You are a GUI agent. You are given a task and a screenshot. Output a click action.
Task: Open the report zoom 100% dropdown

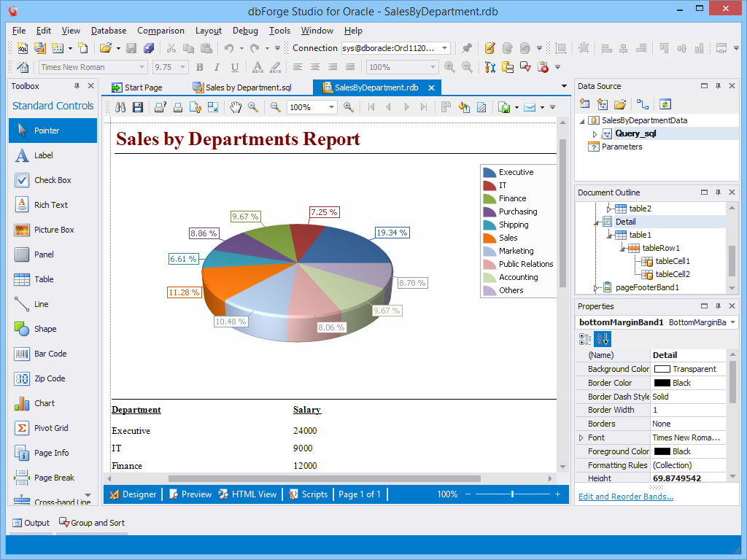point(331,107)
